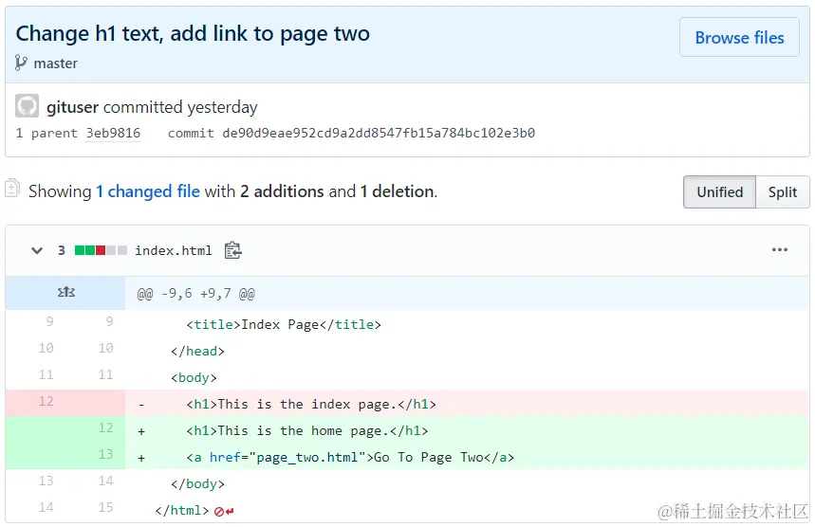Copy the index.html file path
This screenshot has height=527, width=815.
tap(232, 250)
